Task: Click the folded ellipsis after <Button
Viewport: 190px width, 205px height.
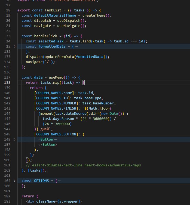Action: pyautogui.click(x=56, y=139)
